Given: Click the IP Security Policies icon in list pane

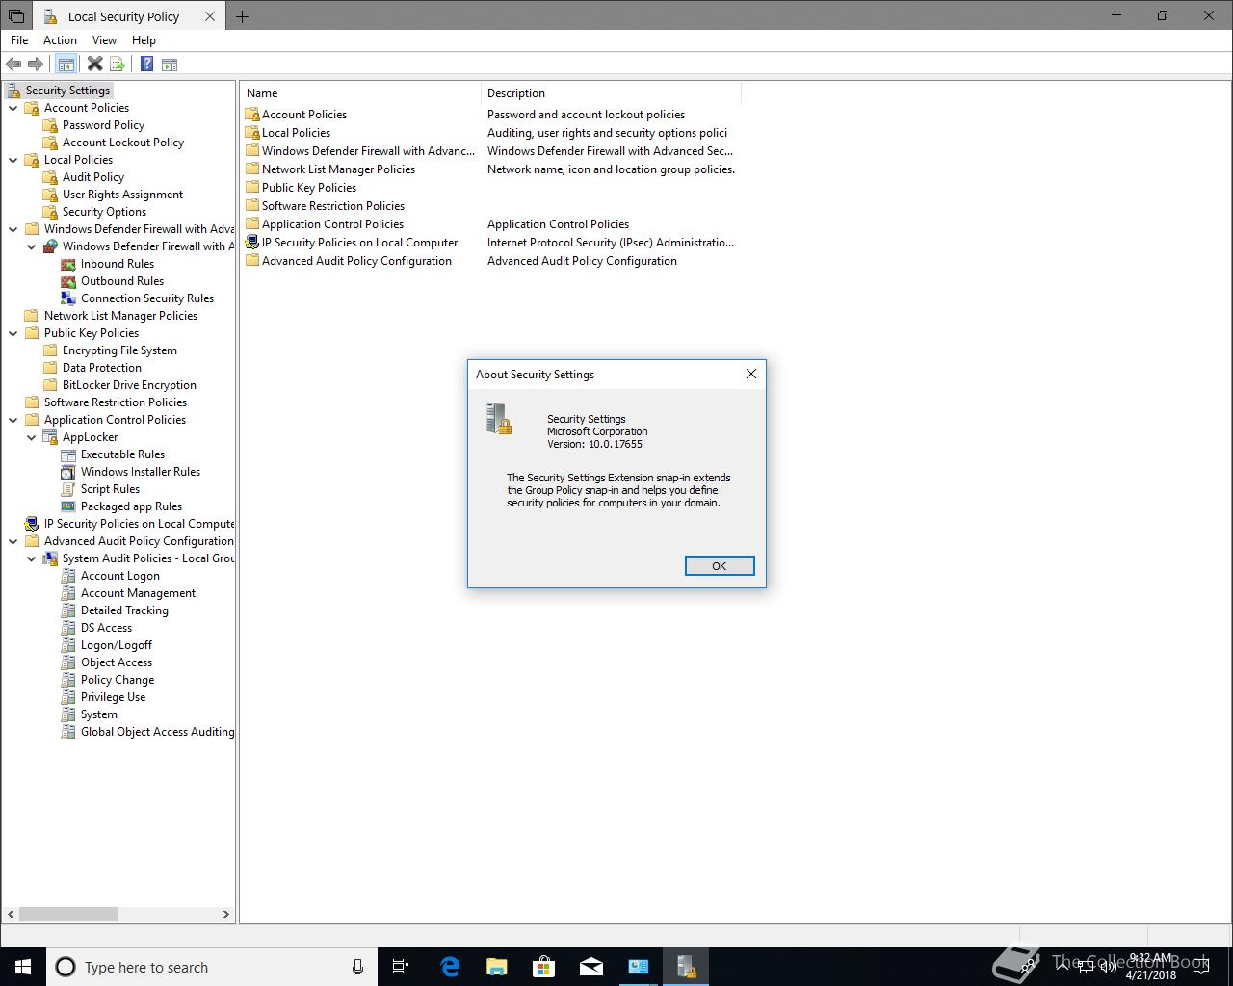Looking at the screenshot, I should point(252,243).
